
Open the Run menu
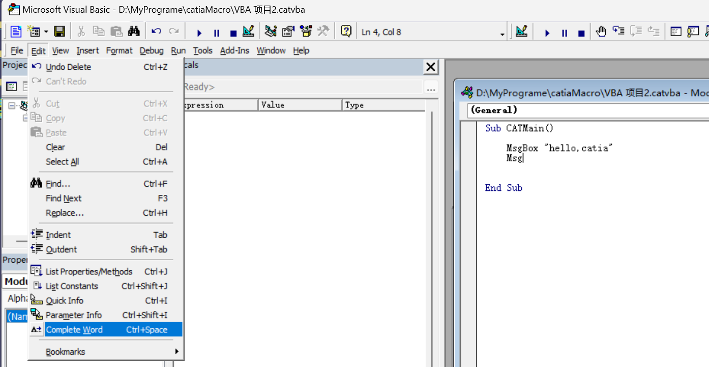pos(178,50)
